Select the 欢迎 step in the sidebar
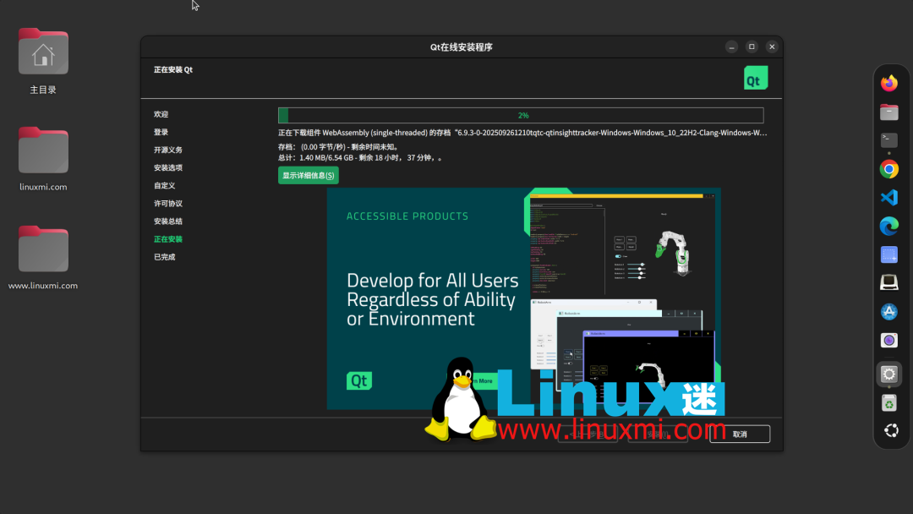913x514 pixels. click(161, 114)
